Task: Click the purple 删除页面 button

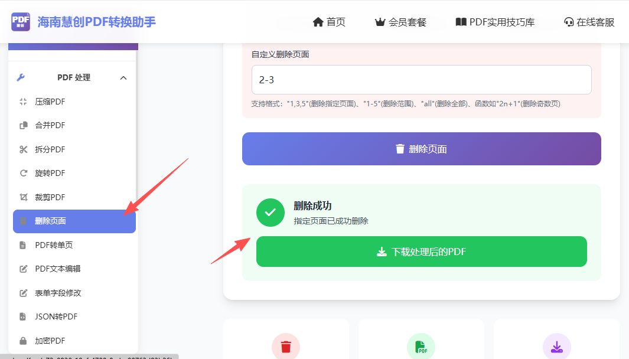Action: click(422, 149)
